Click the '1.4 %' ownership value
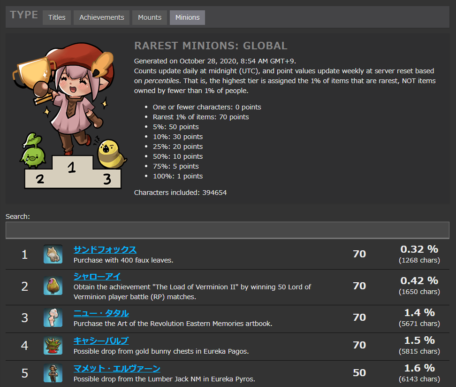456x387 pixels. (x=419, y=313)
